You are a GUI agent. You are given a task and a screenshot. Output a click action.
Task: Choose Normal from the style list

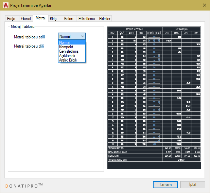coord(65,42)
